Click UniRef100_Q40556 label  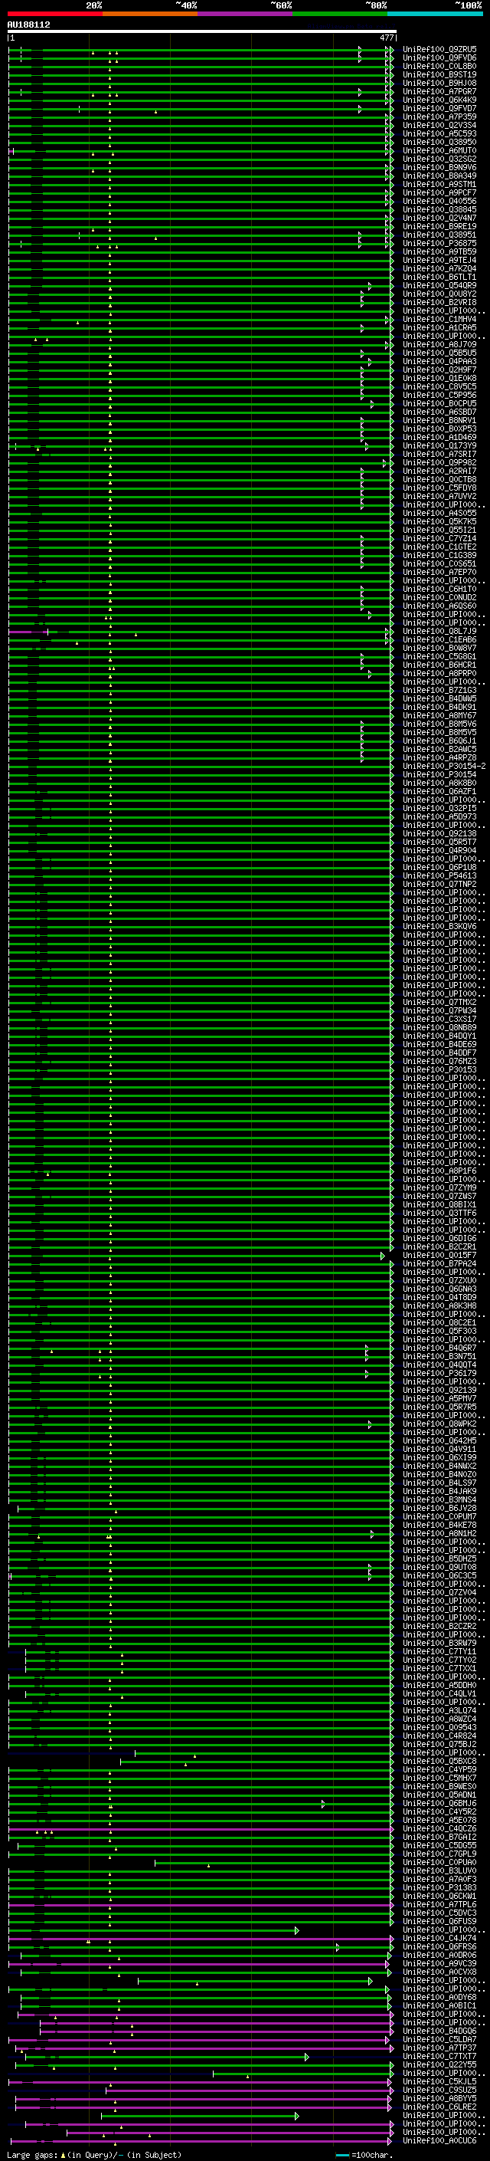point(439,202)
